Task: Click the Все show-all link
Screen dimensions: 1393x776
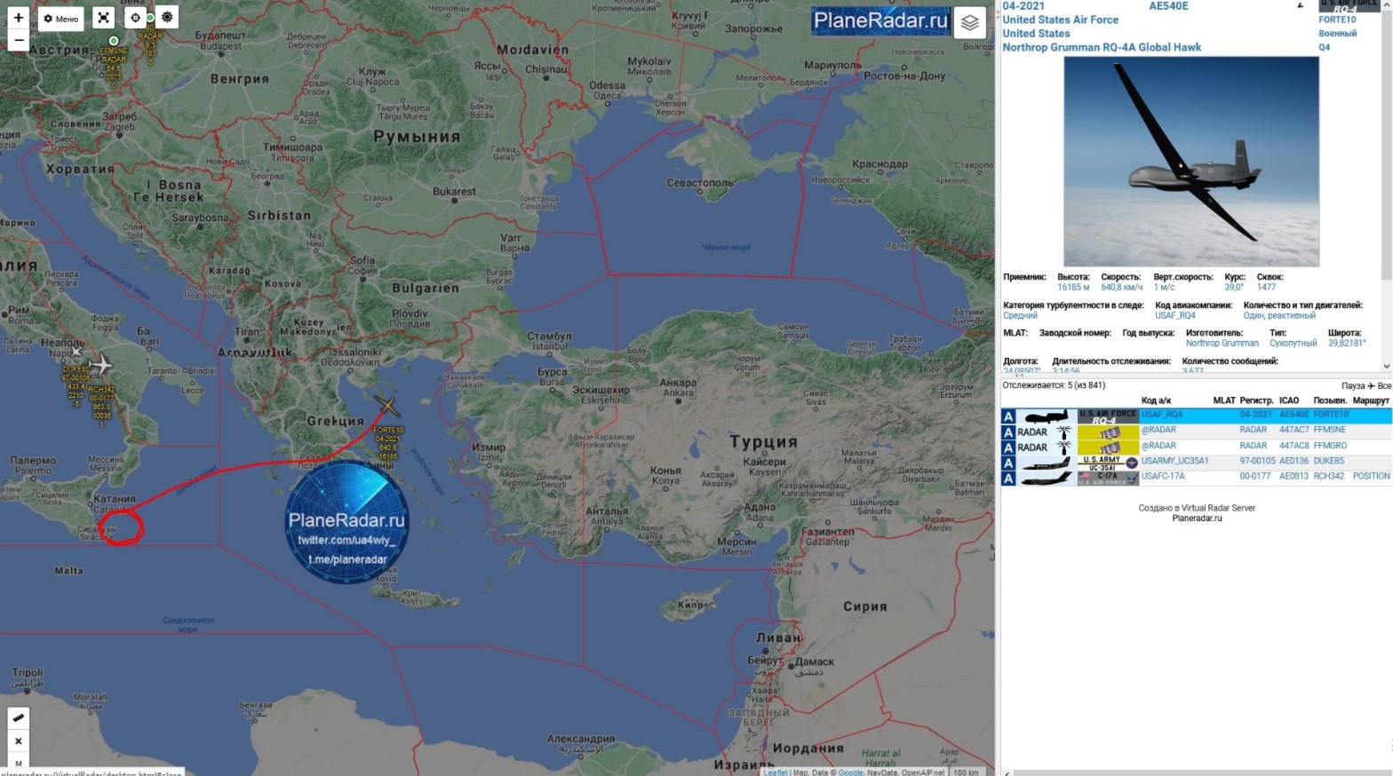Action: 1384,386
